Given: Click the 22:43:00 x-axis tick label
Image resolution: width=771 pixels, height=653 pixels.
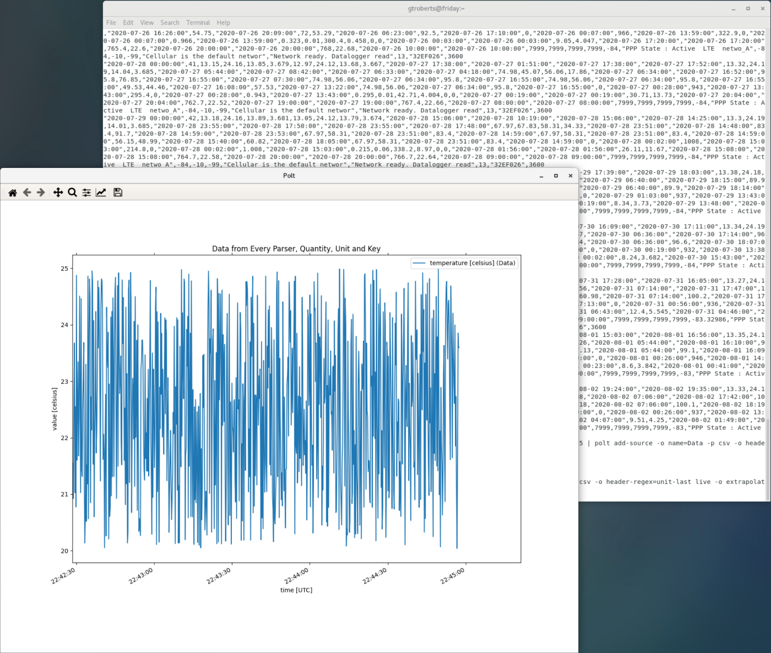Looking at the screenshot, I should (141, 576).
